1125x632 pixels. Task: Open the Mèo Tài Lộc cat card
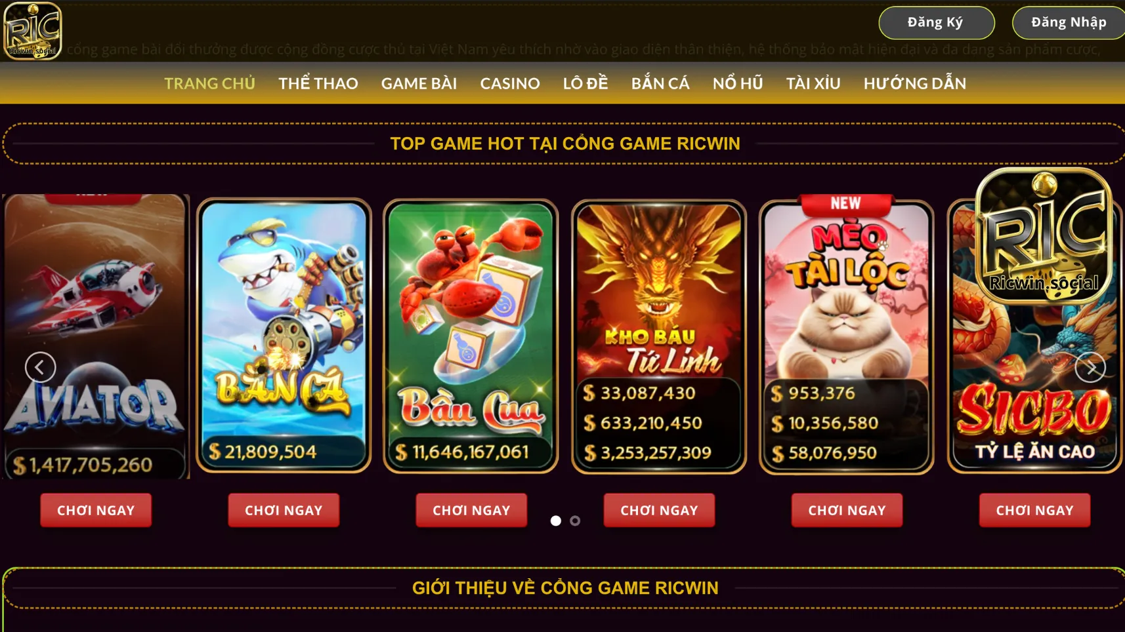pos(847,334)
